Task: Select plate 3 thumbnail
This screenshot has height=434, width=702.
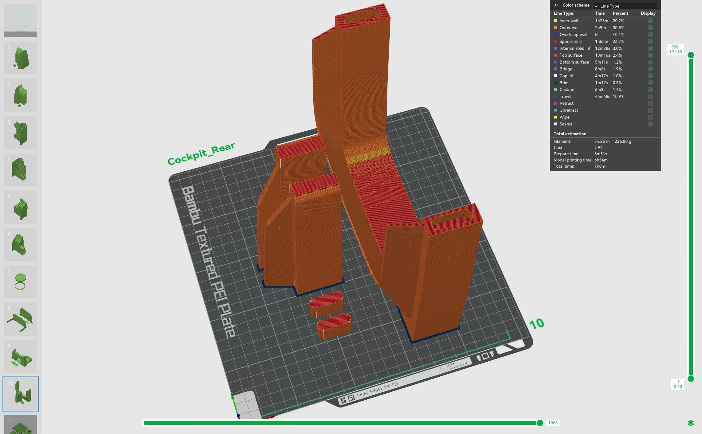Action: (21, 133)
